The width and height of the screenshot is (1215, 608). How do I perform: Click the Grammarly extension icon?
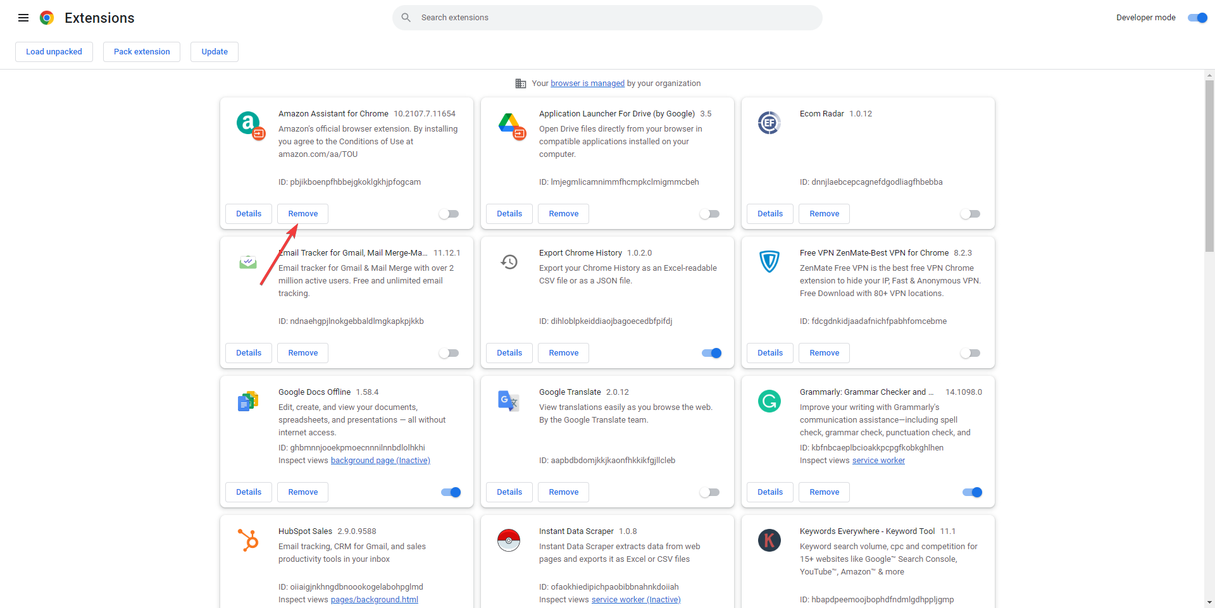[x=769, y=401]
